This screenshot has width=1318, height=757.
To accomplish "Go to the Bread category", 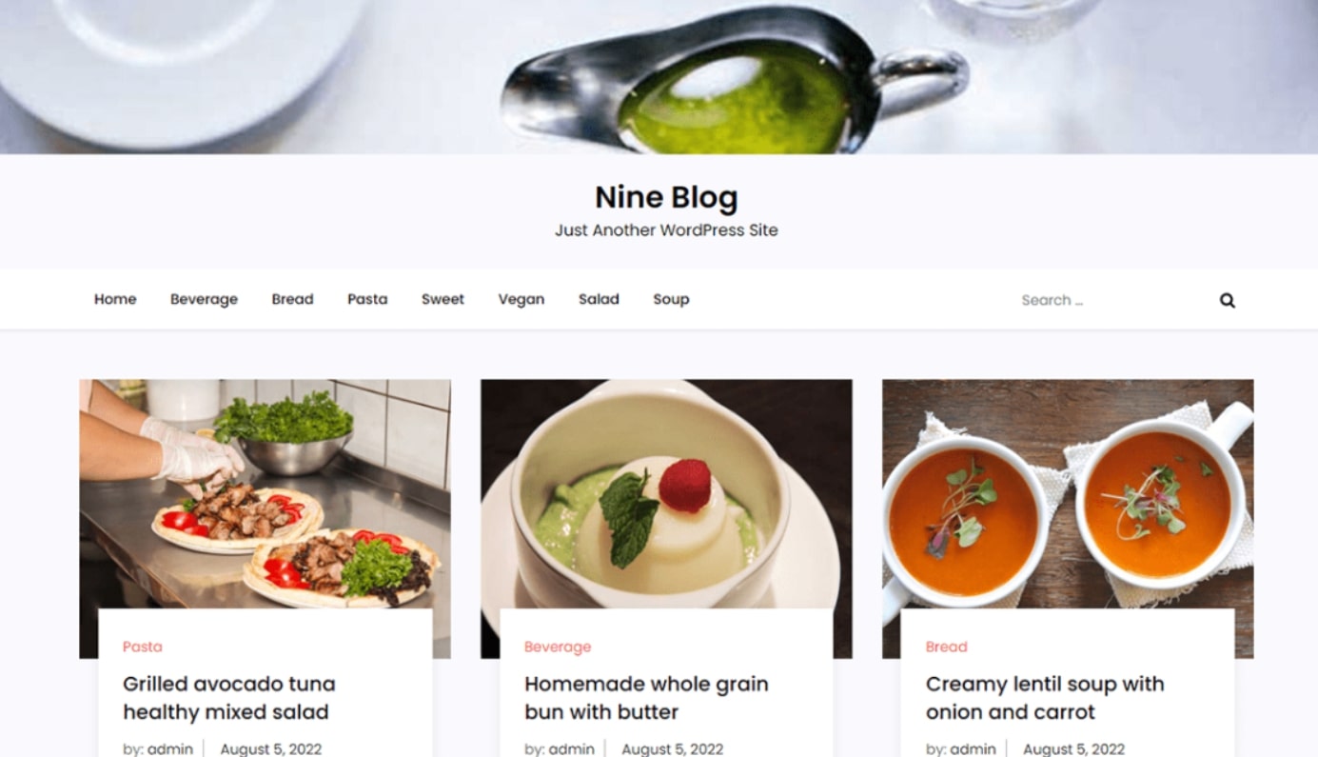I will coord(292,299).
